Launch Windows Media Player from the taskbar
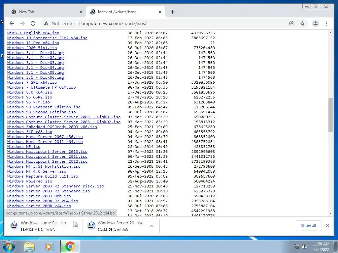Screen dimensions: 338x253 49,246
